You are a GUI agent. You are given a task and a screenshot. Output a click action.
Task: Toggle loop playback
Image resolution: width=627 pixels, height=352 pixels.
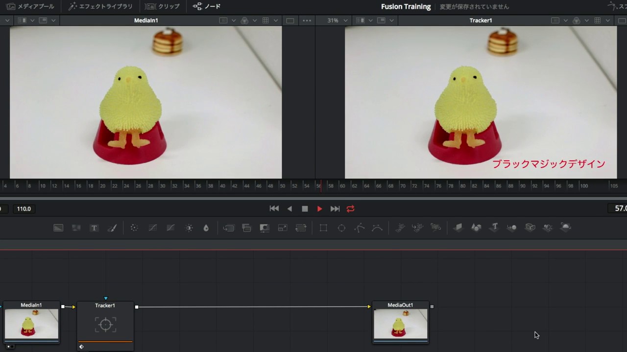tap(350, 209)
